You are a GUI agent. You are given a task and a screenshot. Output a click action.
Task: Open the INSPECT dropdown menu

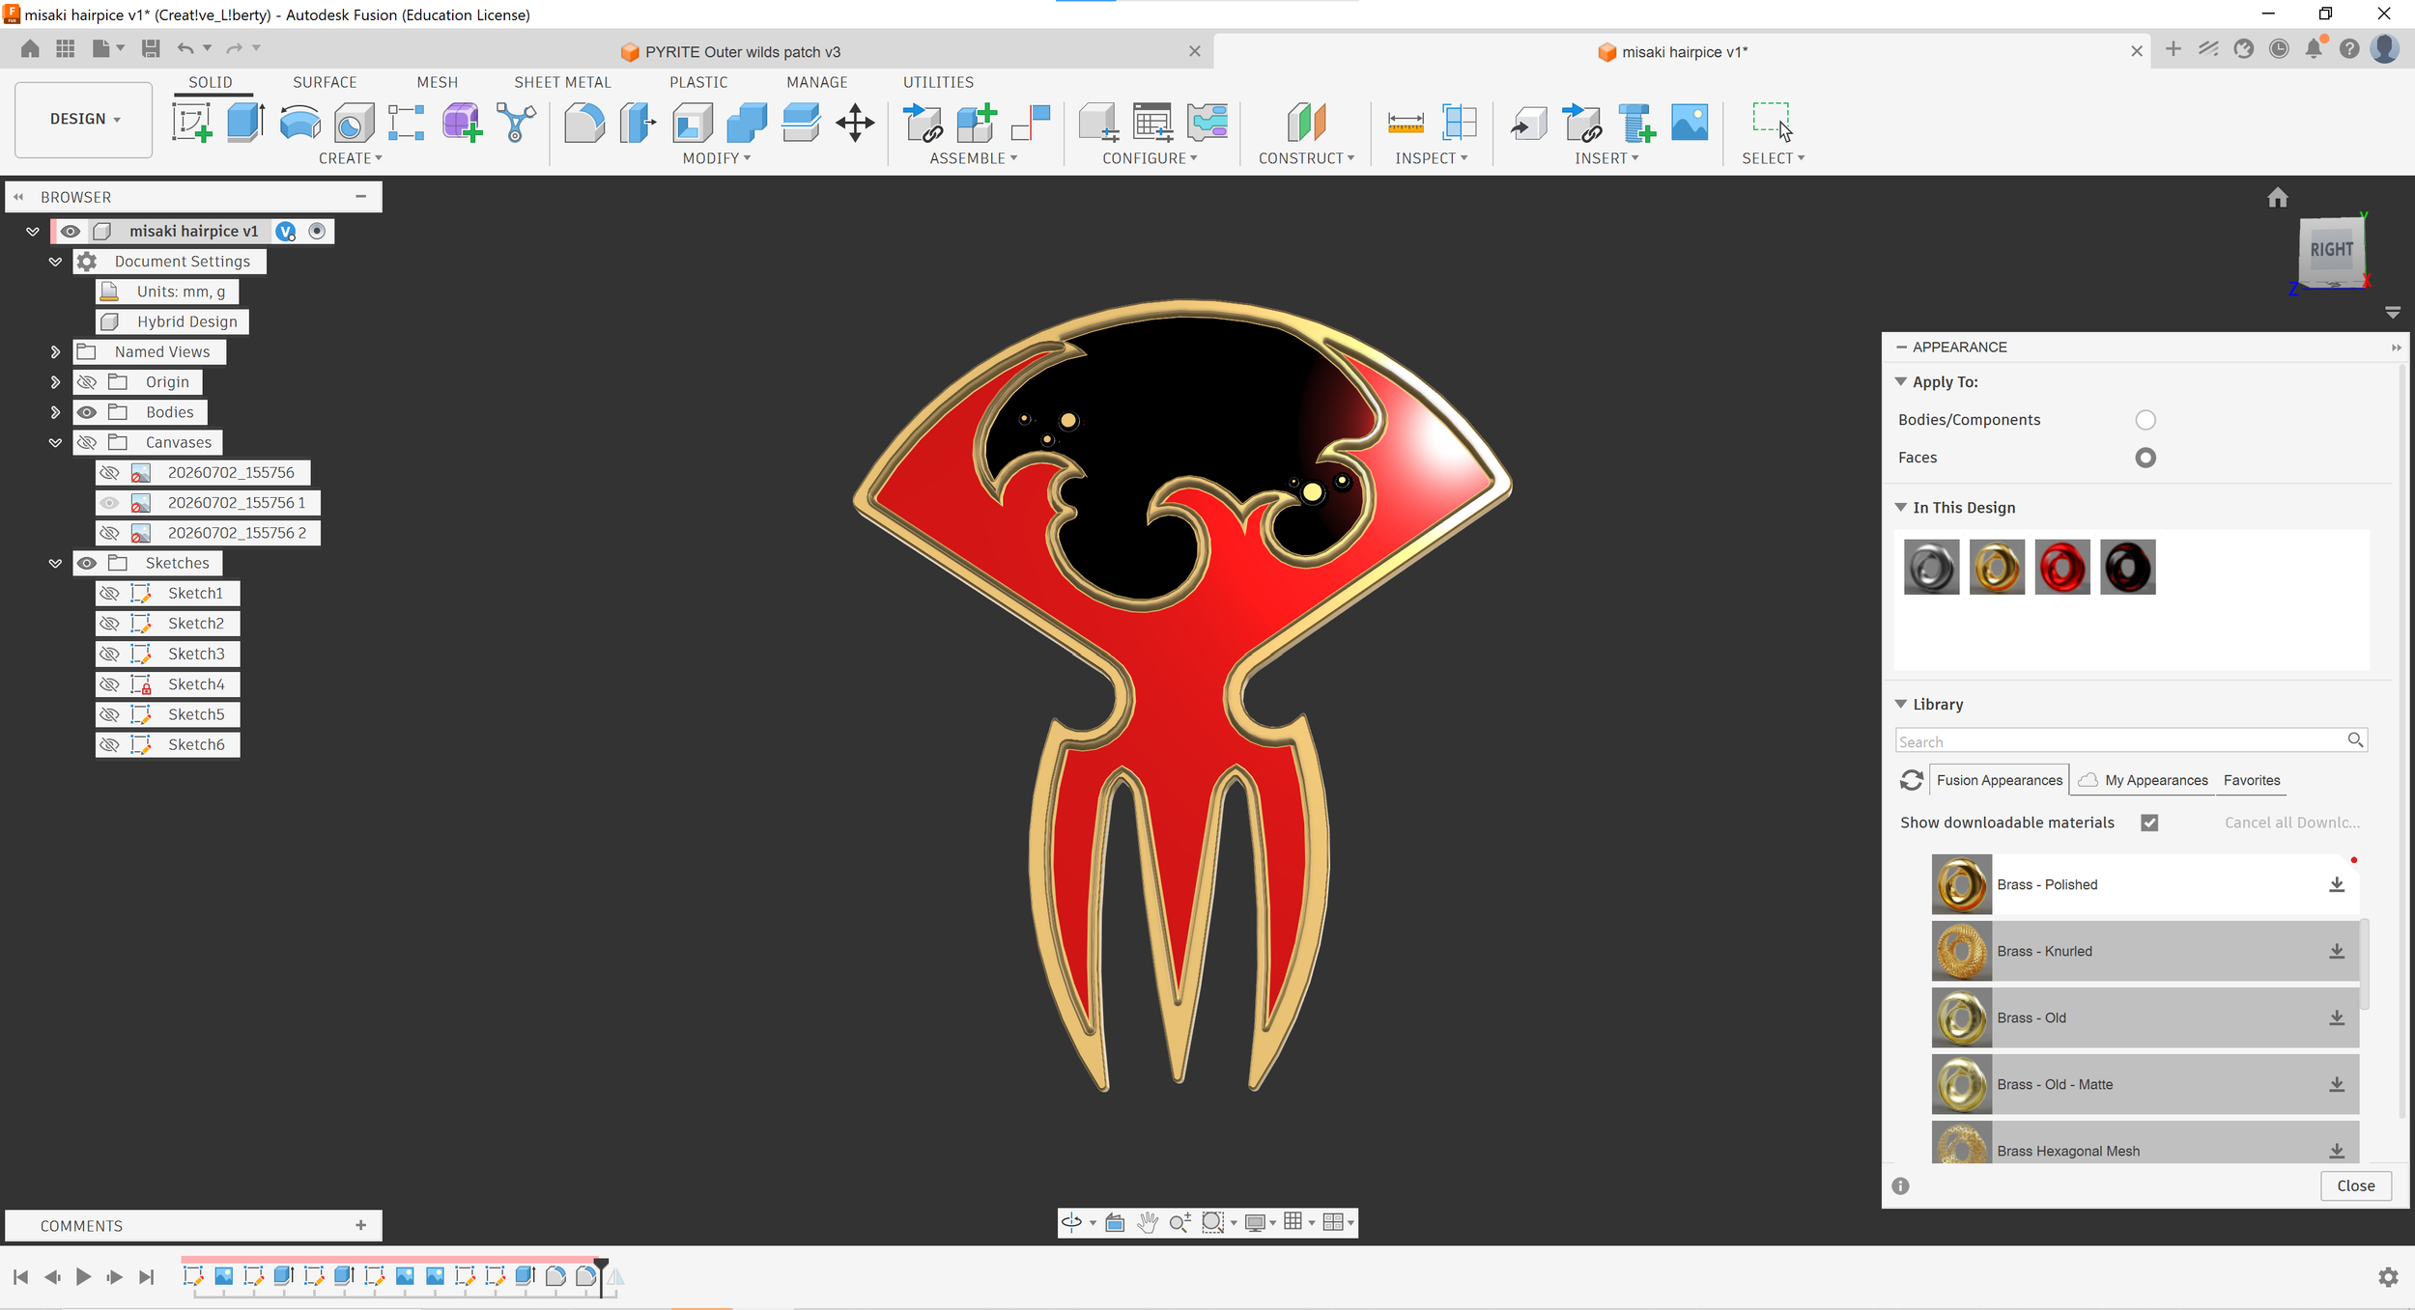point(1431,158)
